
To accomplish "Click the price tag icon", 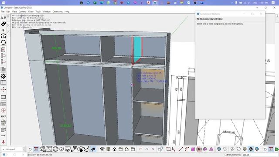I will pyautogui.click(x=3, y=24).
